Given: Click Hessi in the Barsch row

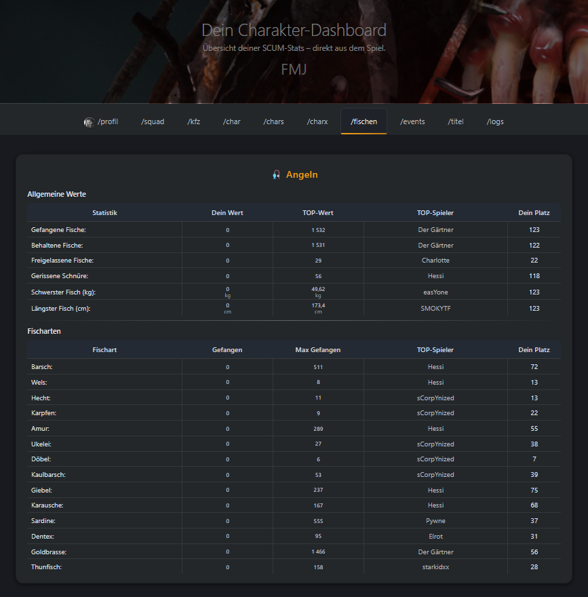Looking at the screenshot, I should click(x=435, y=366).
